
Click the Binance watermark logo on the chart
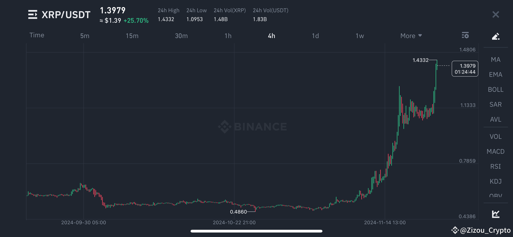pyautogui.click(x=252, y=127)
